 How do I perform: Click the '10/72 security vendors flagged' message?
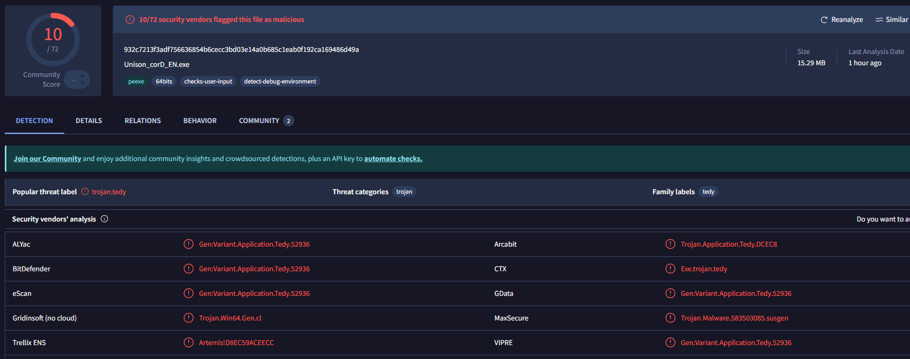coord(222,20)
